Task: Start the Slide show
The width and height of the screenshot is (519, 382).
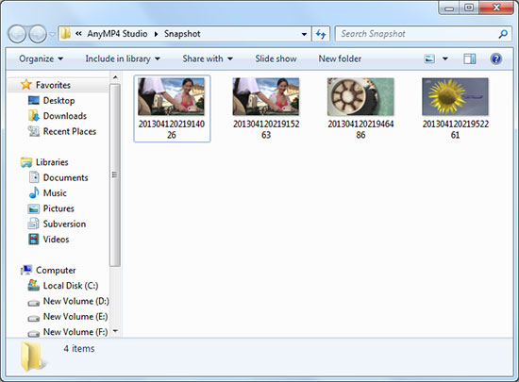Action: pyautogui.click(x=276, y=58)
